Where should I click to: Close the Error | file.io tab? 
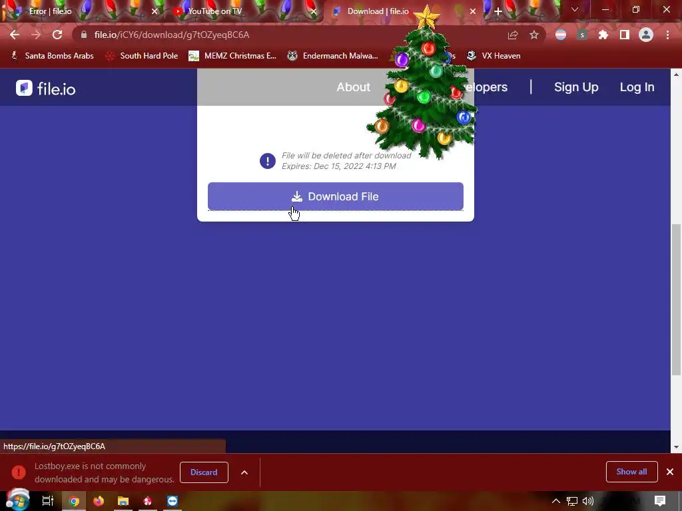(x=155, y=12)
